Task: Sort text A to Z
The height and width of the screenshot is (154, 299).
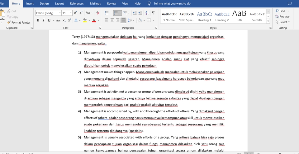Action: tap(147, 13)
